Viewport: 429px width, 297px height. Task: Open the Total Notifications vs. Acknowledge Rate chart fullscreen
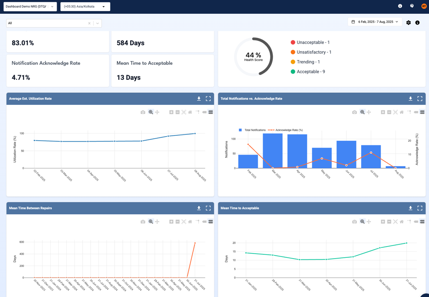pos(420,99)
